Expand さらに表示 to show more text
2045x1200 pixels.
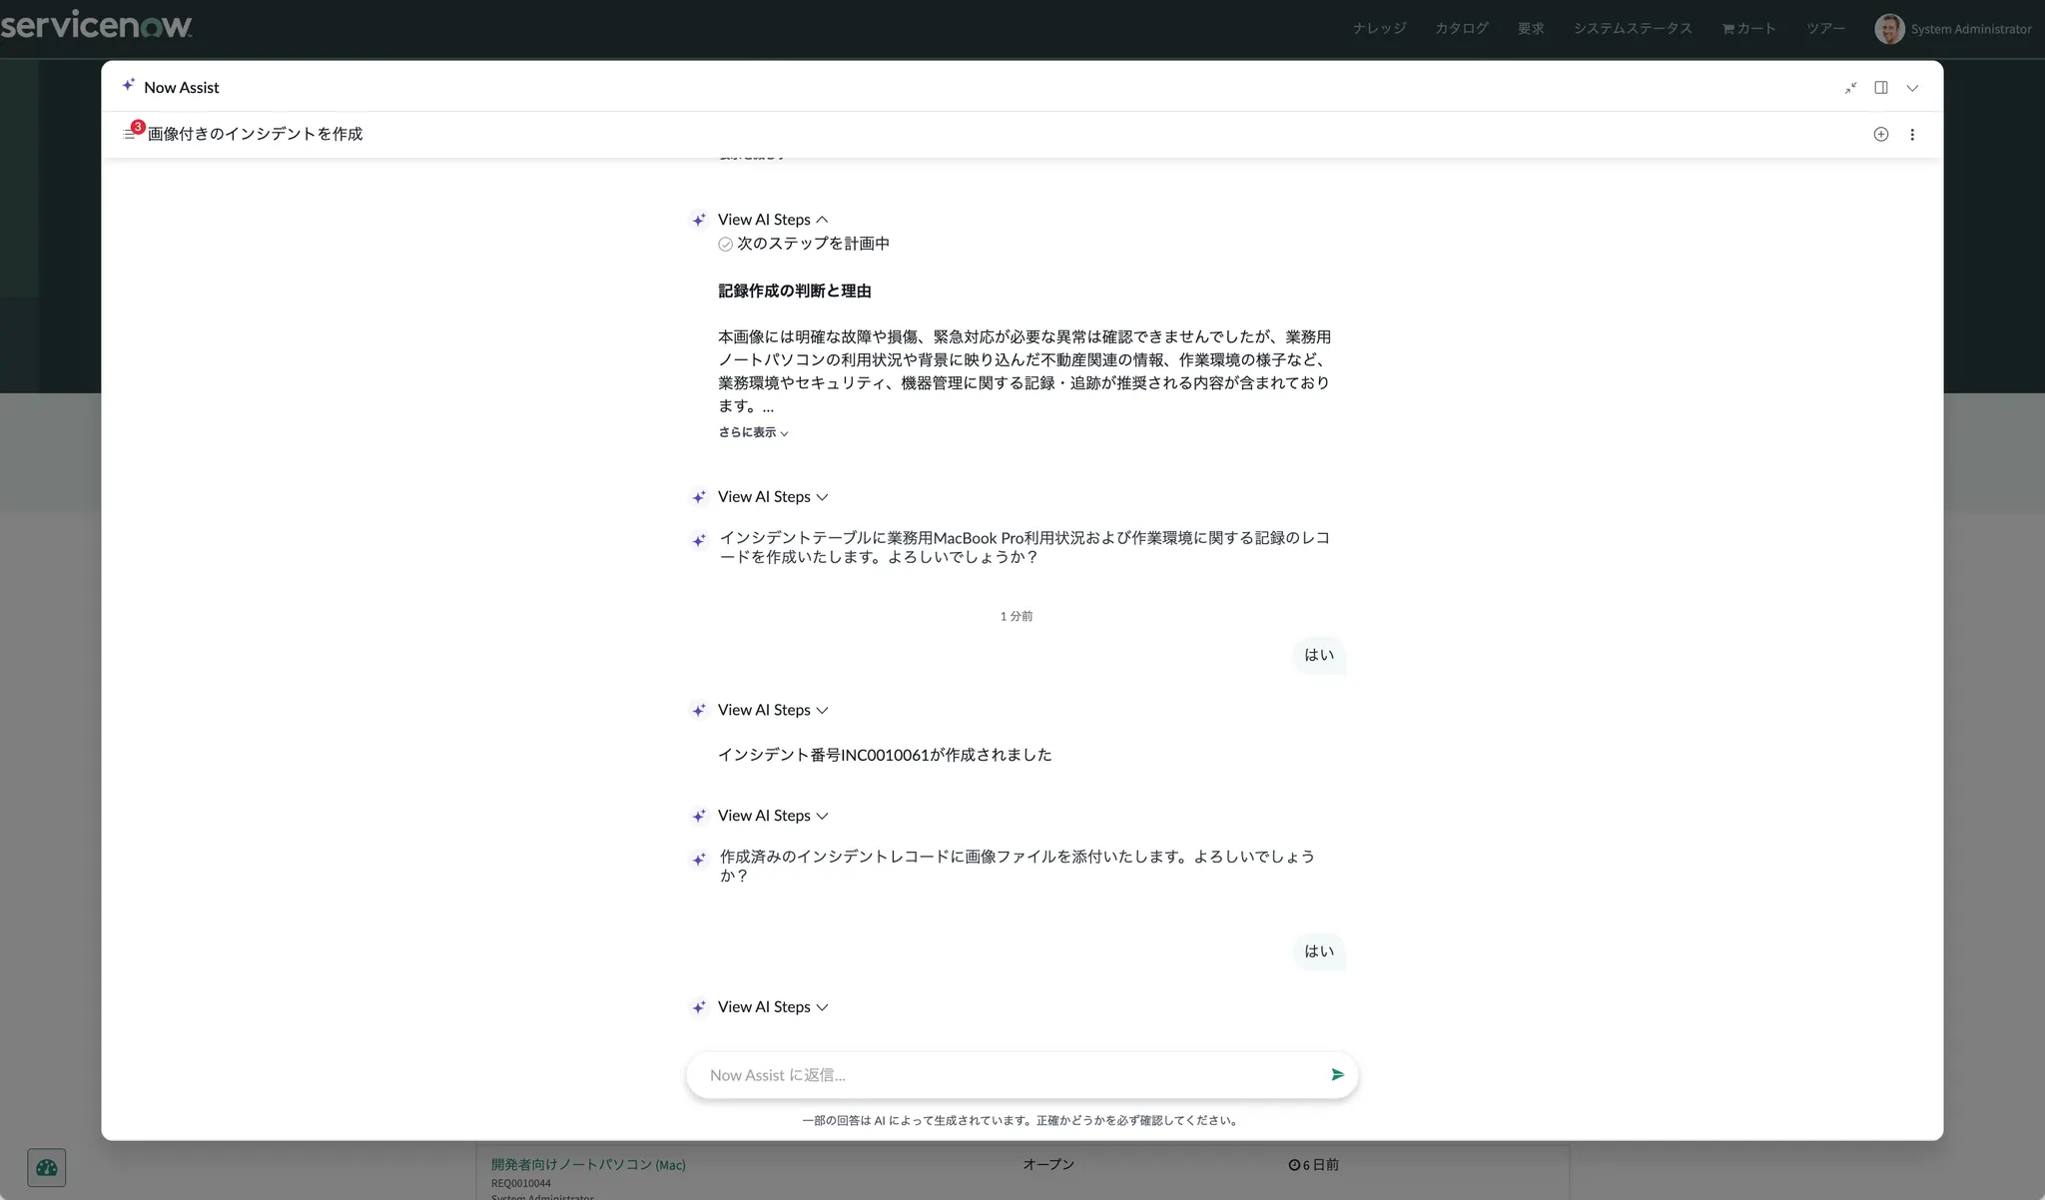(x=753, y=432)
